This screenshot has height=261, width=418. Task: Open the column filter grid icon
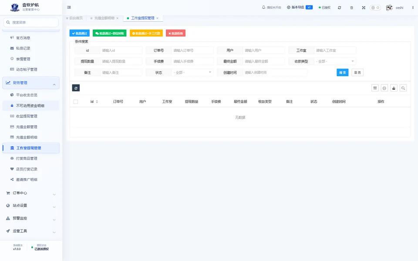coord(375,88)
